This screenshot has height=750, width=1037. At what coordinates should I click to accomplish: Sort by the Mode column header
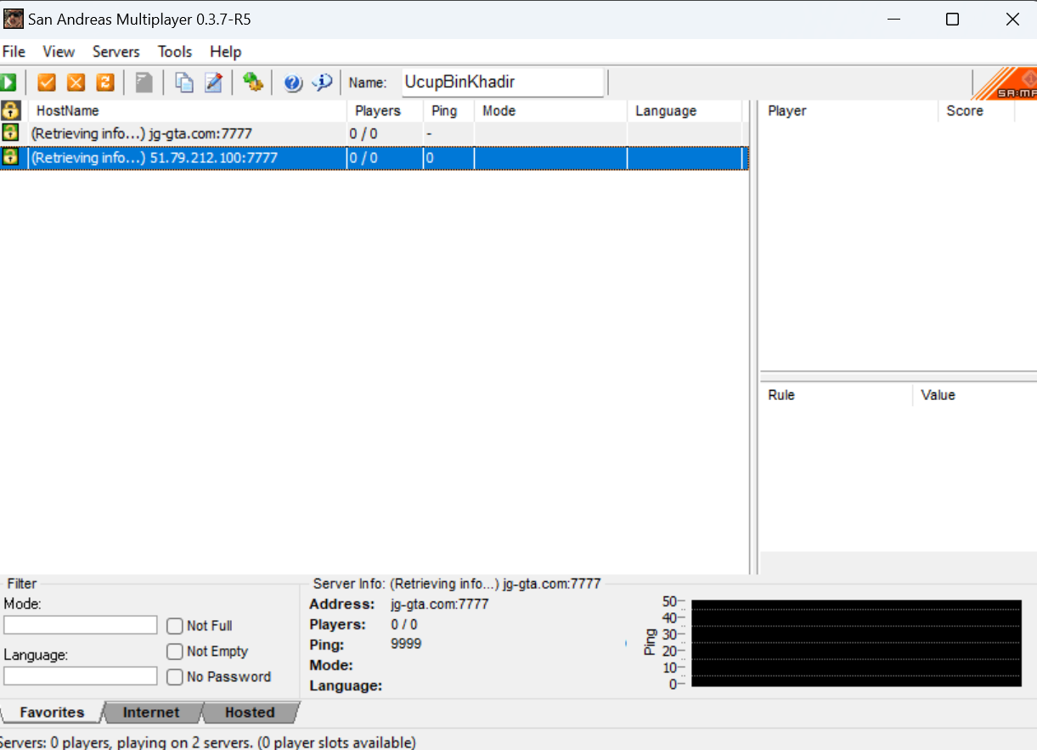[x=550, y=110]
